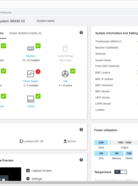Click the remote console preview thumbnail
The width and height of the screenshot is (138, 186).
pyautogui.click(x=11, y=174)
